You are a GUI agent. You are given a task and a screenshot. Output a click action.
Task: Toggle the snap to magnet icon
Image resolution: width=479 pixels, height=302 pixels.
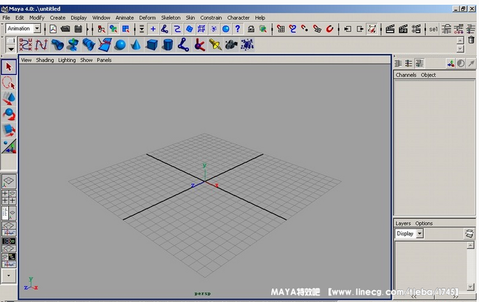click(x=330, y=29)
